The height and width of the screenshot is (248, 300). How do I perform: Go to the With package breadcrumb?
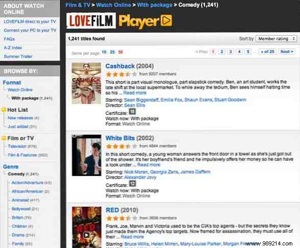(x=155, y=5)
